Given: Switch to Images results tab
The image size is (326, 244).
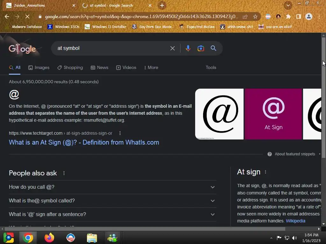Looking at the screenshot, I should click(39, 68).
